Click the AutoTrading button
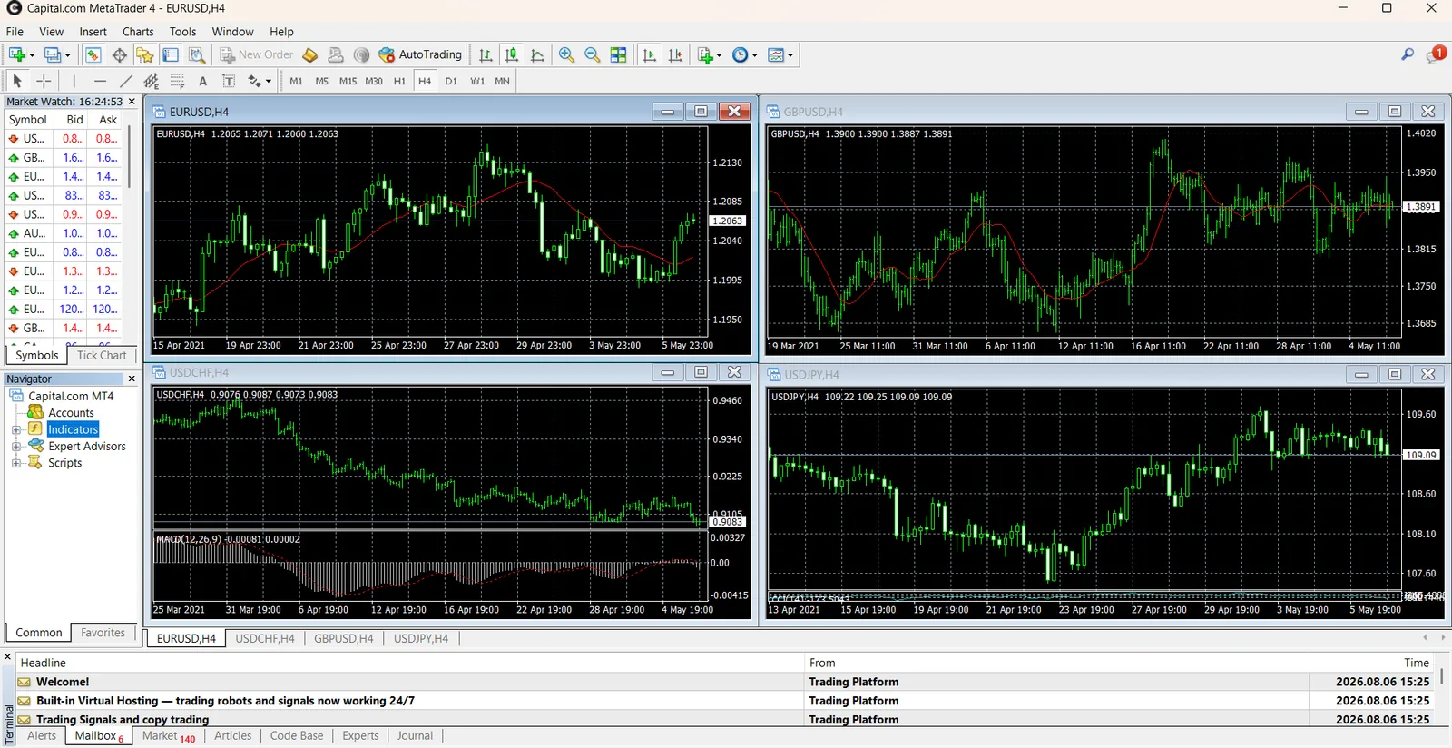This screenshot has width=1452, height=748. click(x=420, y=55)
